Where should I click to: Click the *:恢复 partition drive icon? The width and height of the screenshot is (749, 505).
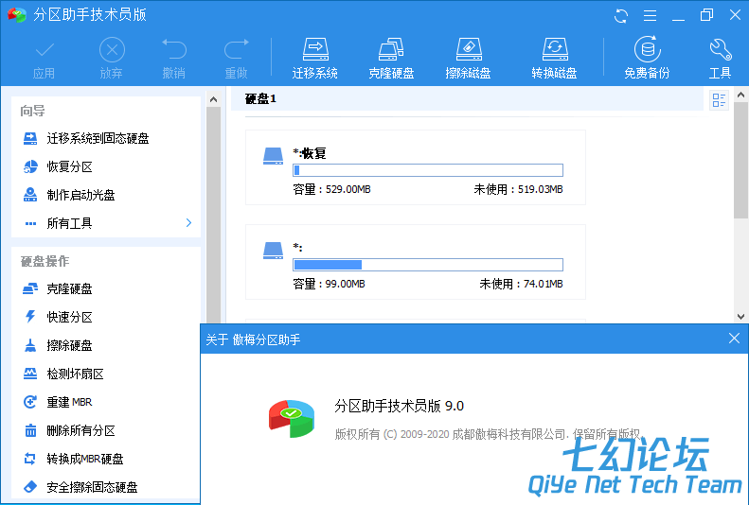pyautogui.click(x=273, y=156)
